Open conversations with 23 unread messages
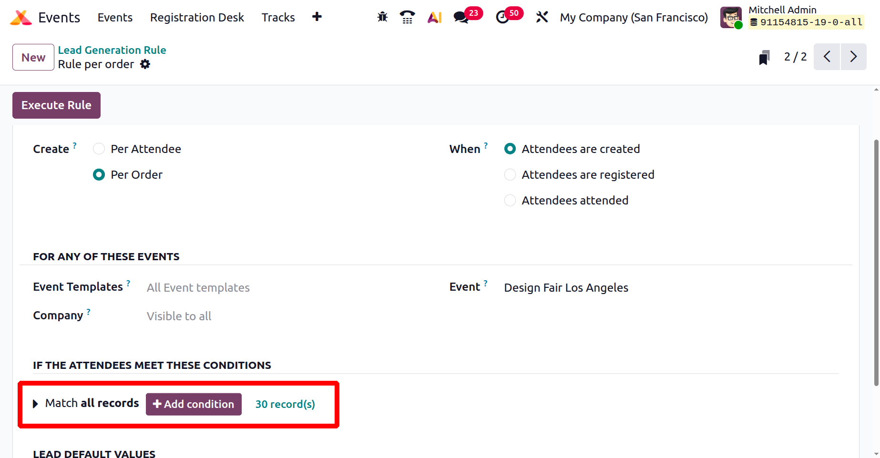Viewport: 880px width, 458px height. (x=461, y=18)
